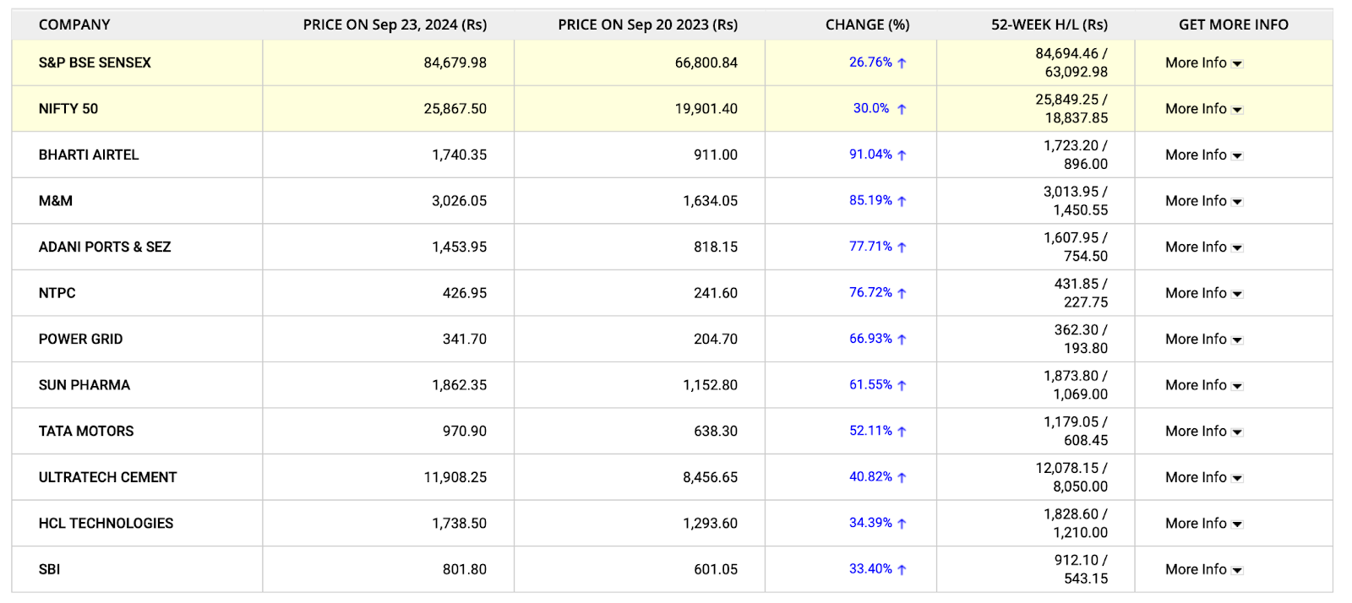
Task: Click the up arrow next to 61.55%
Action: click(902, 385)
